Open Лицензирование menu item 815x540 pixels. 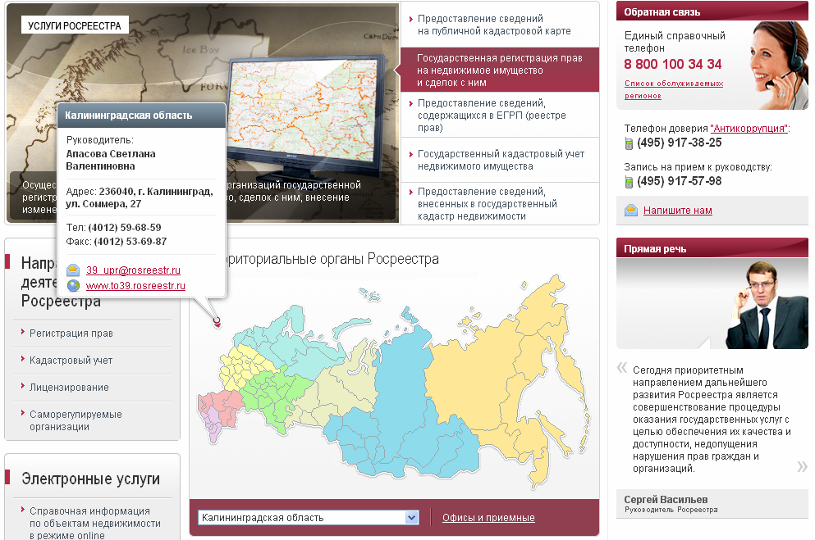point(69,387)
